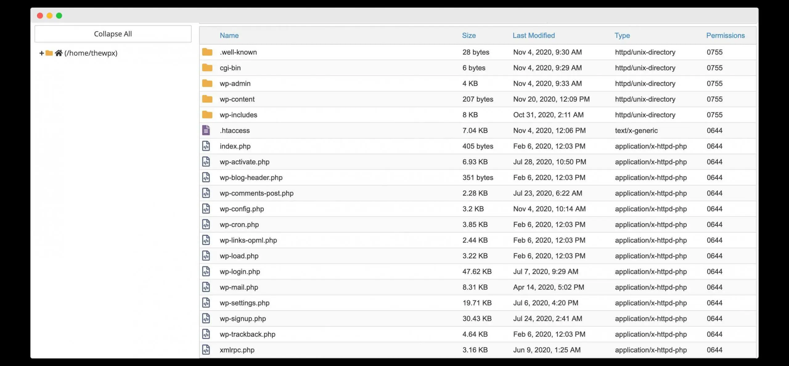The width and height of the screenshot is (789, 366).
Task: Click the cgi-bin folder icon
Action: [x=207, y=68]
